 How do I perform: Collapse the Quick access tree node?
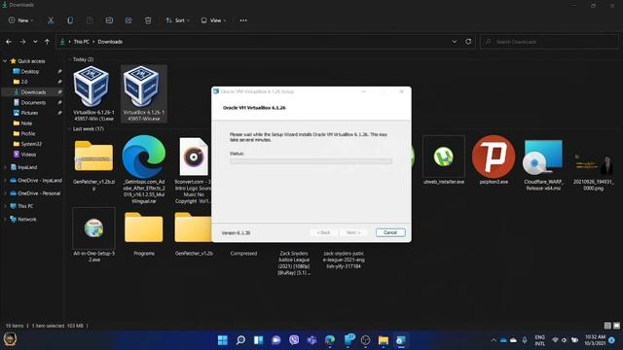tap(5, 61)
